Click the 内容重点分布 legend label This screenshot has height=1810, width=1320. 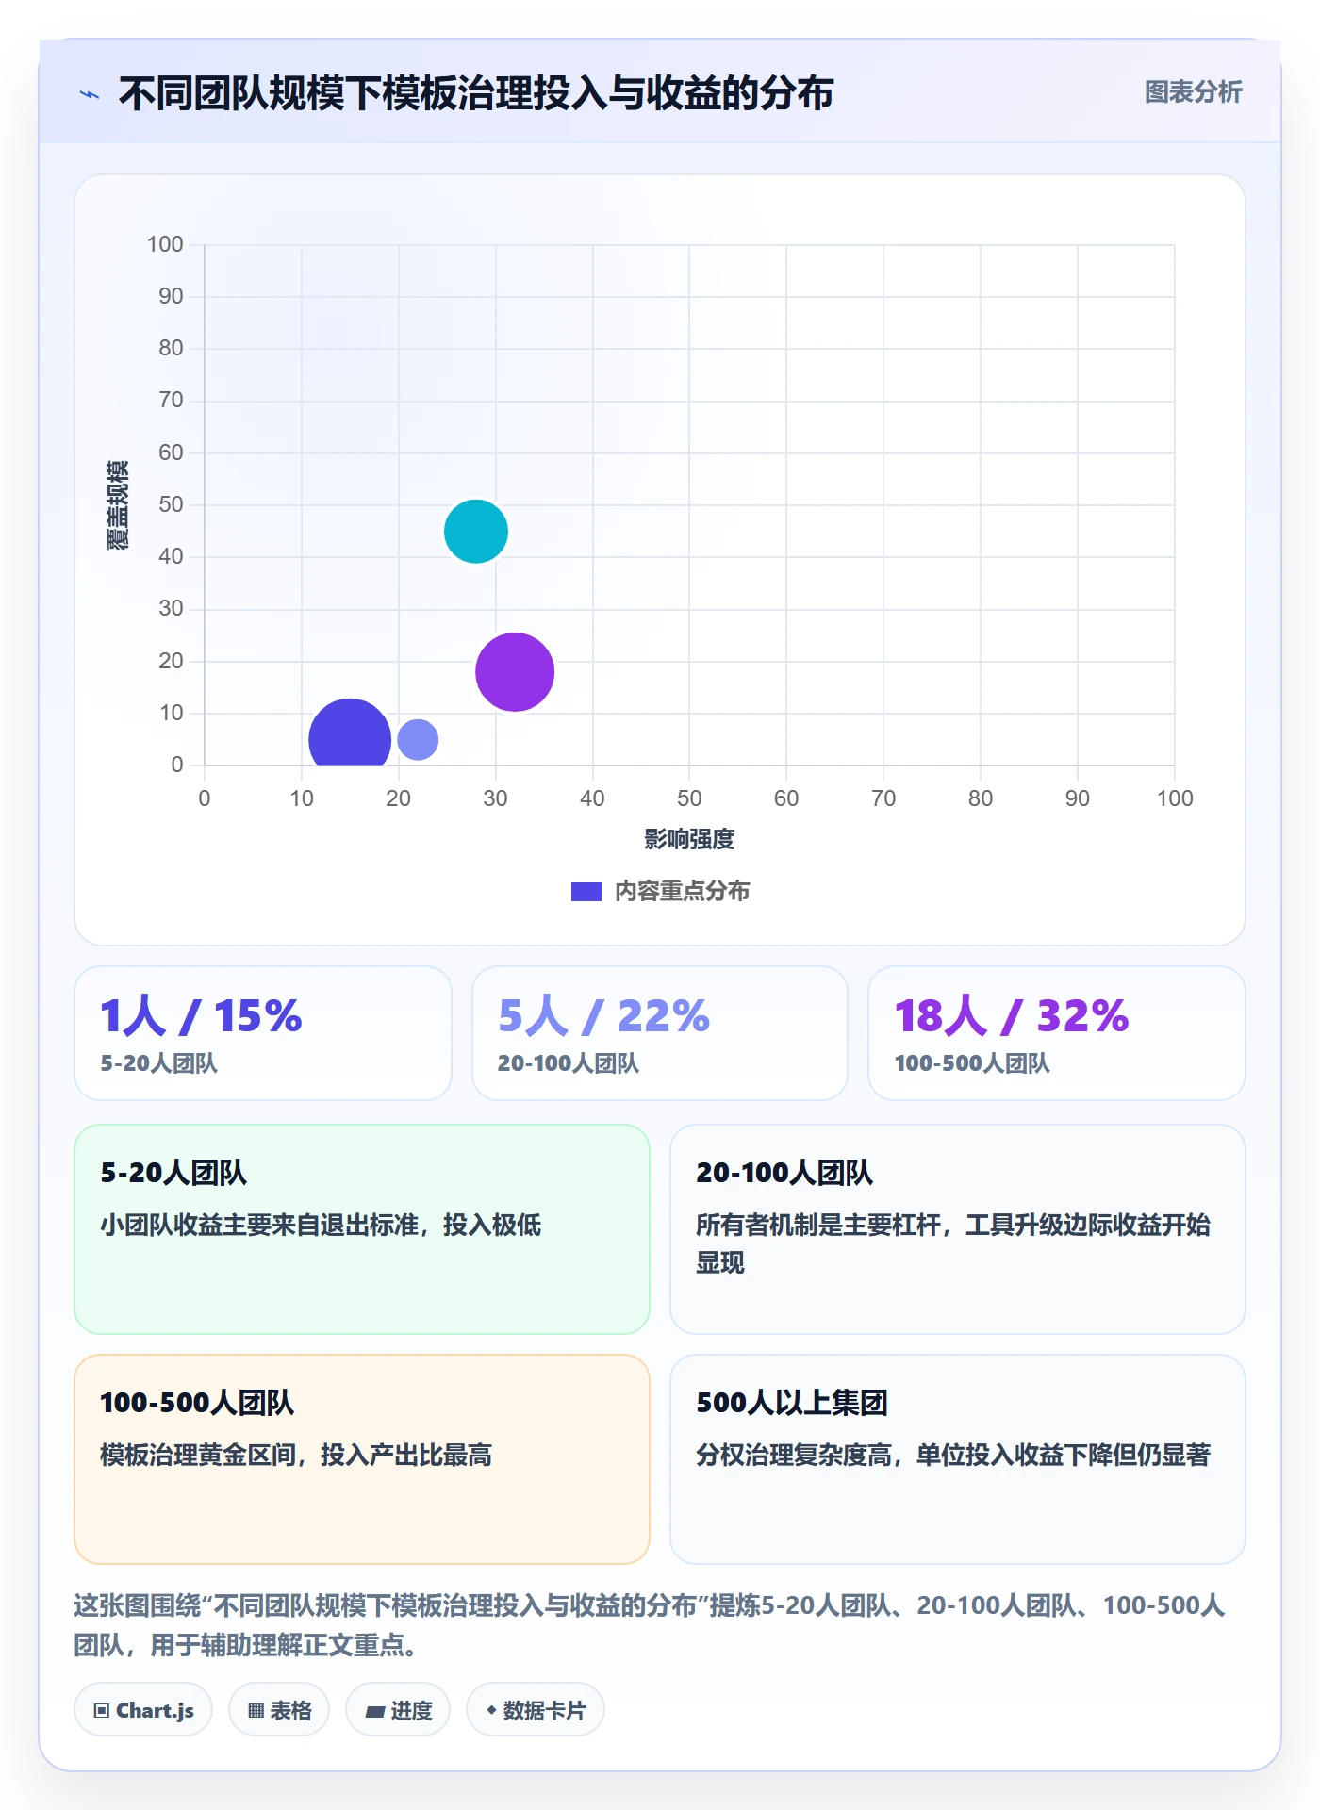[x=682, y=892]
